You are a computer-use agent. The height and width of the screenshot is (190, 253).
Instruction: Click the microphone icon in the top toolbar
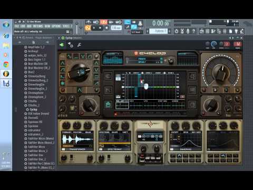tap(188, 31)
